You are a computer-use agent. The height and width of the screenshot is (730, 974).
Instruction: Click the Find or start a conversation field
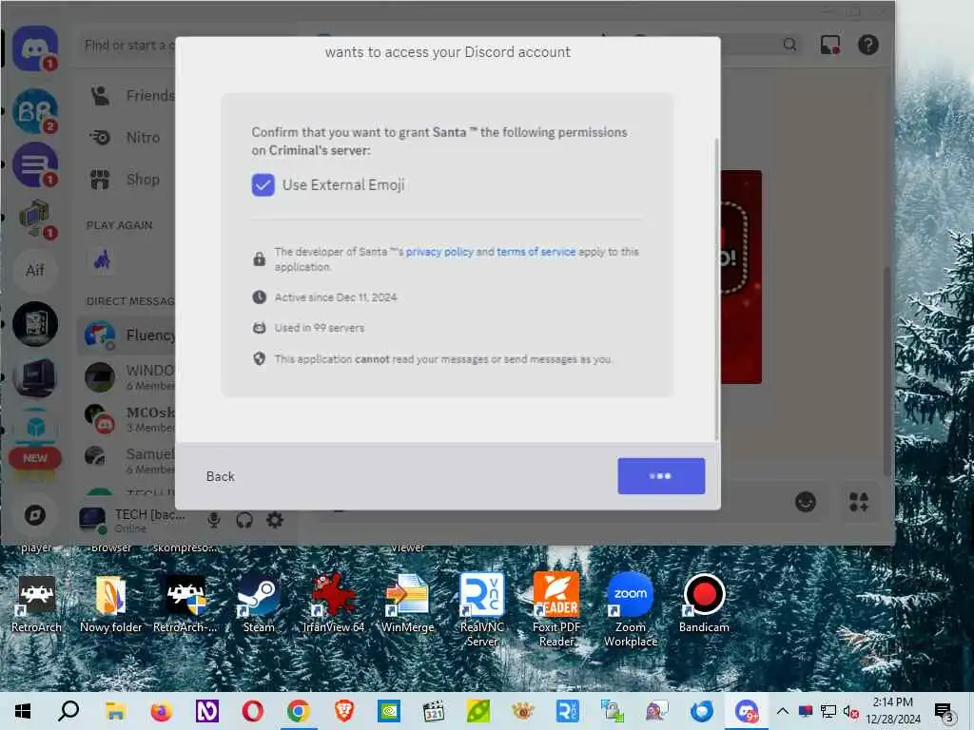129,46
